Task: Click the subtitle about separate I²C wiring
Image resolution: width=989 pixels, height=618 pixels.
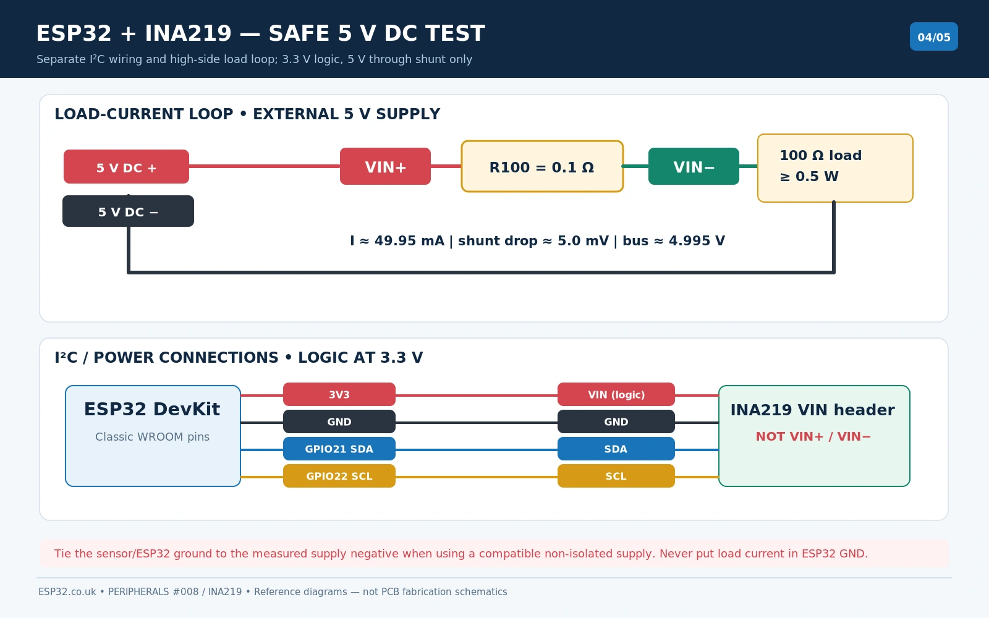Action: tap(254, 59)
